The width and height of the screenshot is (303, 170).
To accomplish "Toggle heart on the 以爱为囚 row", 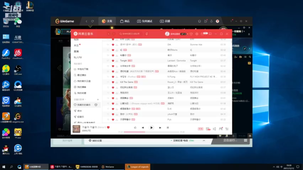I will pos(113,104).
